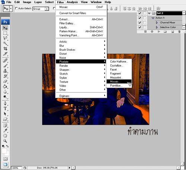Viewport: 186px width, 170px height.
Task: Select the Zoom magnifier tool
Action: tap(5, 141)
